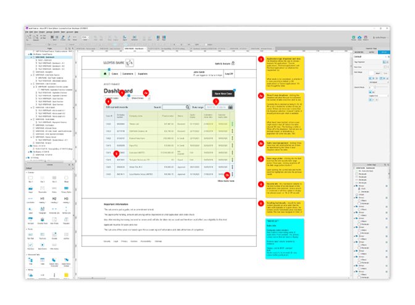Open the Arrange menu

click(x=49, y=32)
